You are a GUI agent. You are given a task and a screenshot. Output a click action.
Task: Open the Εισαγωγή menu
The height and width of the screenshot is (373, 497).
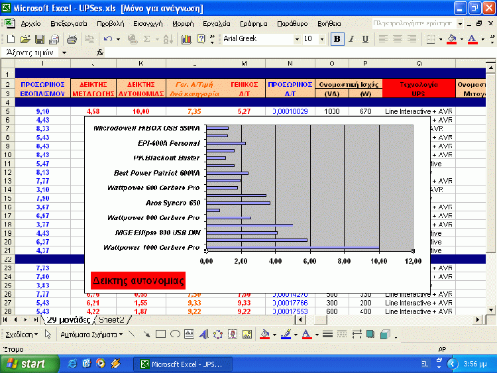(148, 24)
